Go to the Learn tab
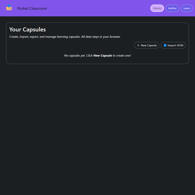This screenshot has height=195, width=195. 186,8
